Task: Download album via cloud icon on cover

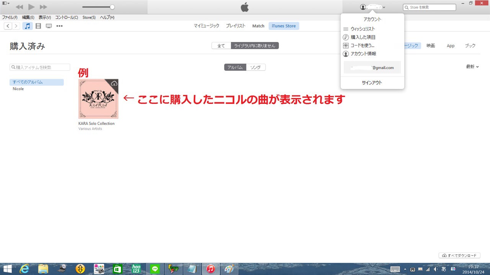Action: coord(114,83)
